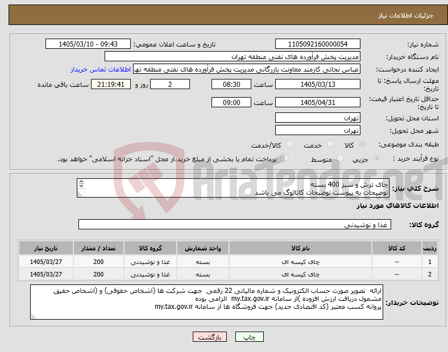Click scroll up arrow in description box
448x352 pixels.
[x=81, y=182]
